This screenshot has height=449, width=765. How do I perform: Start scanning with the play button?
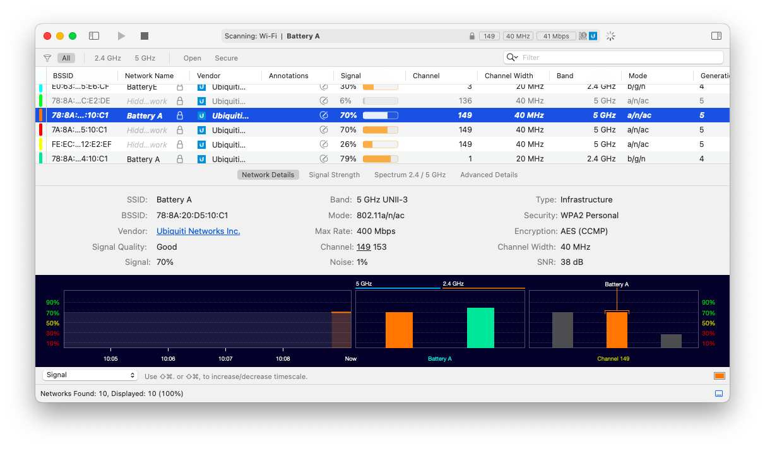[121, 36]
